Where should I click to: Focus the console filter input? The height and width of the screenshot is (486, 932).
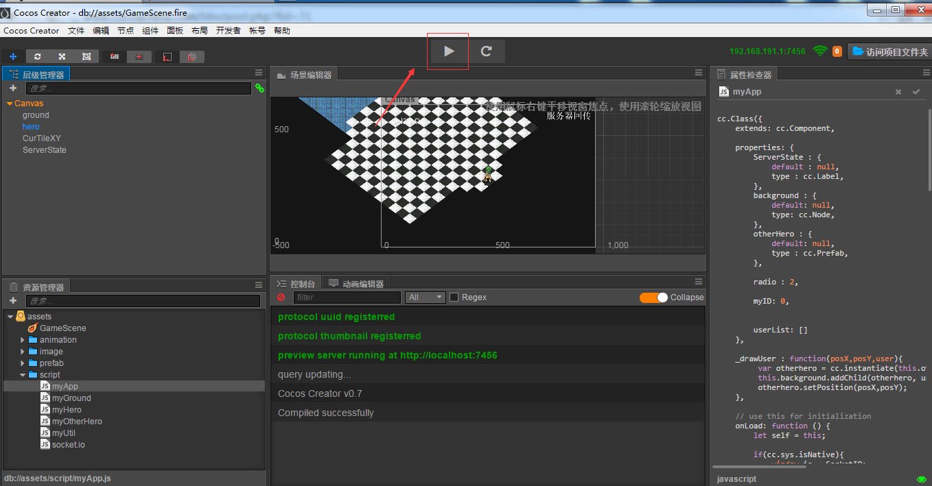347,297
